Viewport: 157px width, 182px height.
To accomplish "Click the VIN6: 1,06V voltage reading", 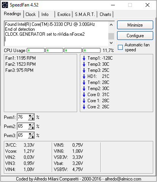I will [68, 151].
